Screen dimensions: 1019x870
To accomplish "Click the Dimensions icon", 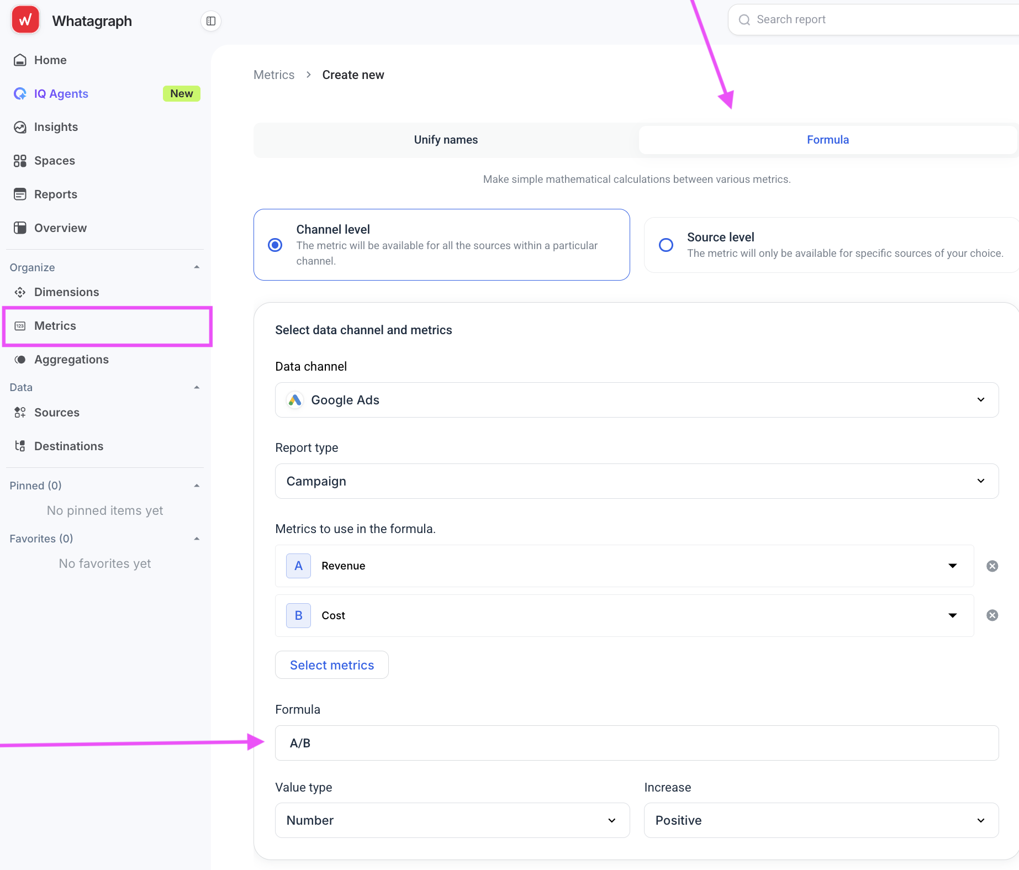I will [20, 292].
